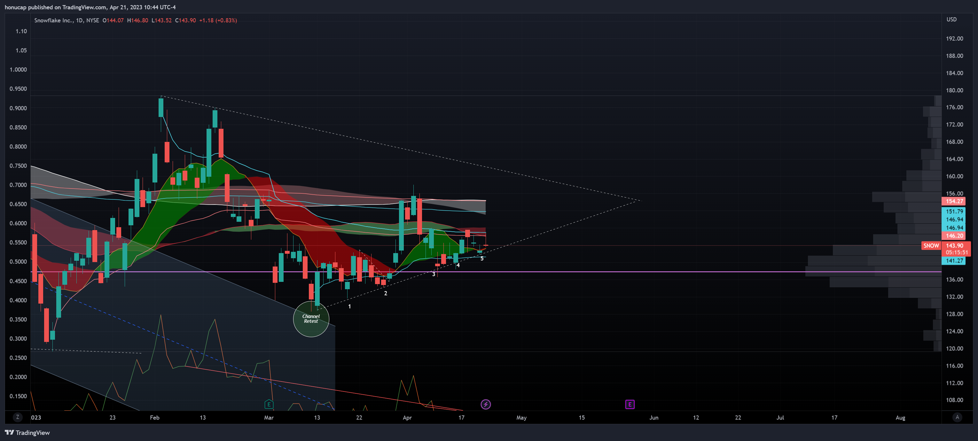978x441 pixels.
Task: Click the 108.00 price axis label
Action: coord(954,400)
